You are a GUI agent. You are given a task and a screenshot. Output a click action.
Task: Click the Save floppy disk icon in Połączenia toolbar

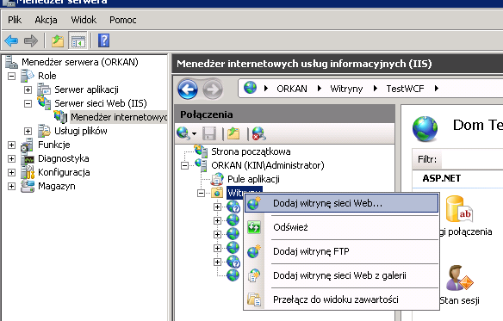[208, 133]
